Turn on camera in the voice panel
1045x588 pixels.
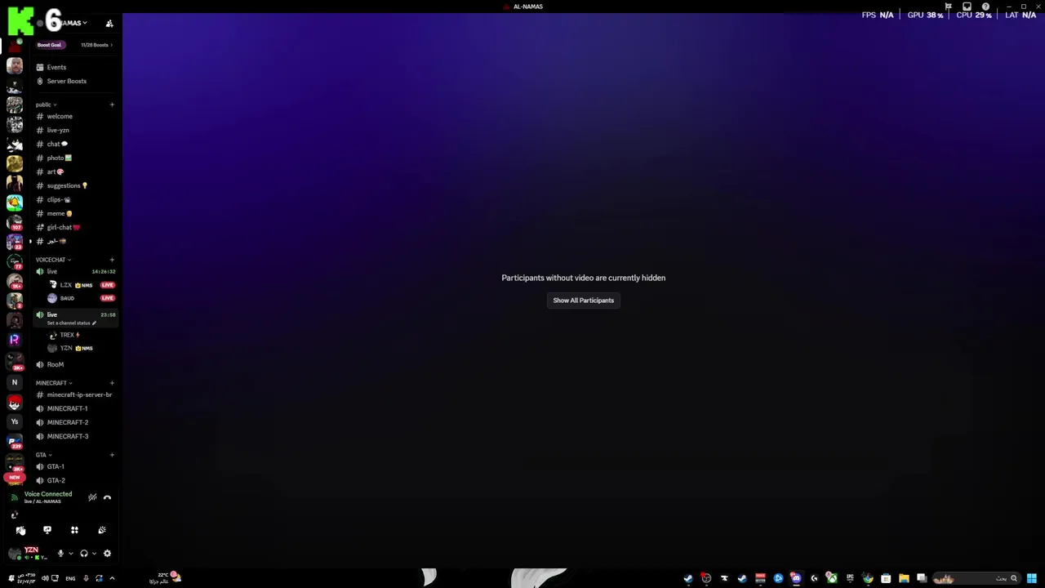pyautogui.click(x=20, y=530)
